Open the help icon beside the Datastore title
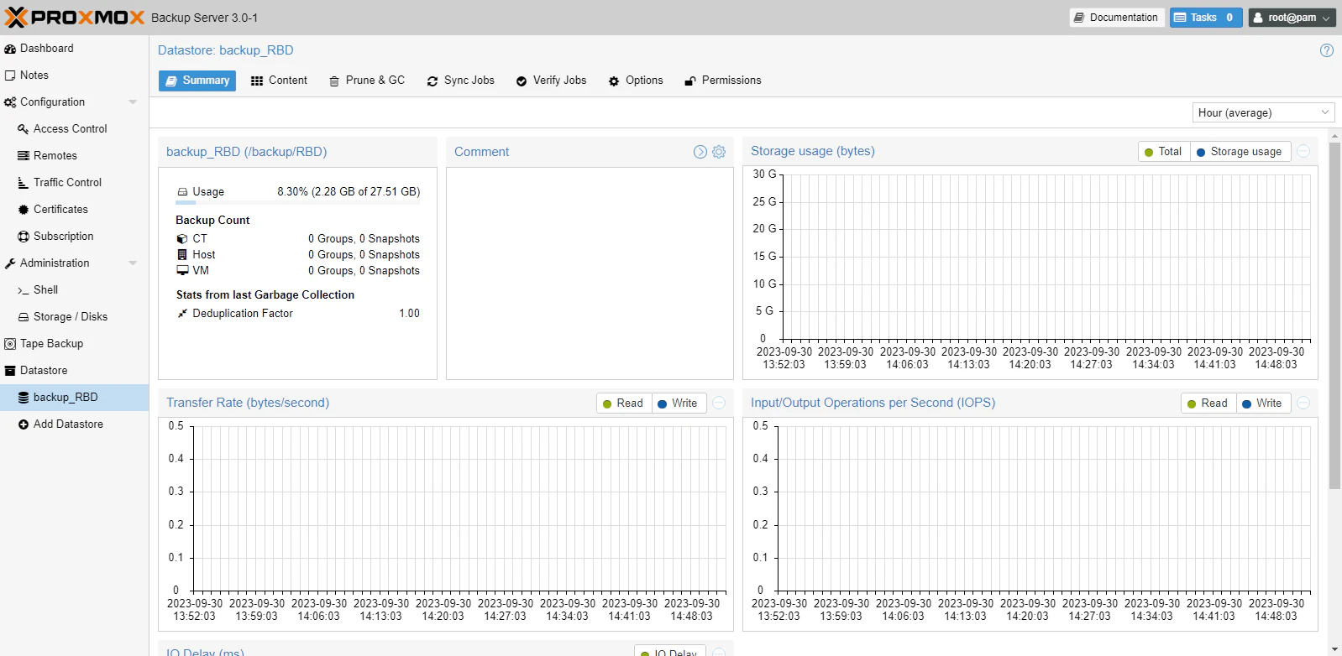This screenshot has height=656, width=1342. click(x=1327, y=50)
